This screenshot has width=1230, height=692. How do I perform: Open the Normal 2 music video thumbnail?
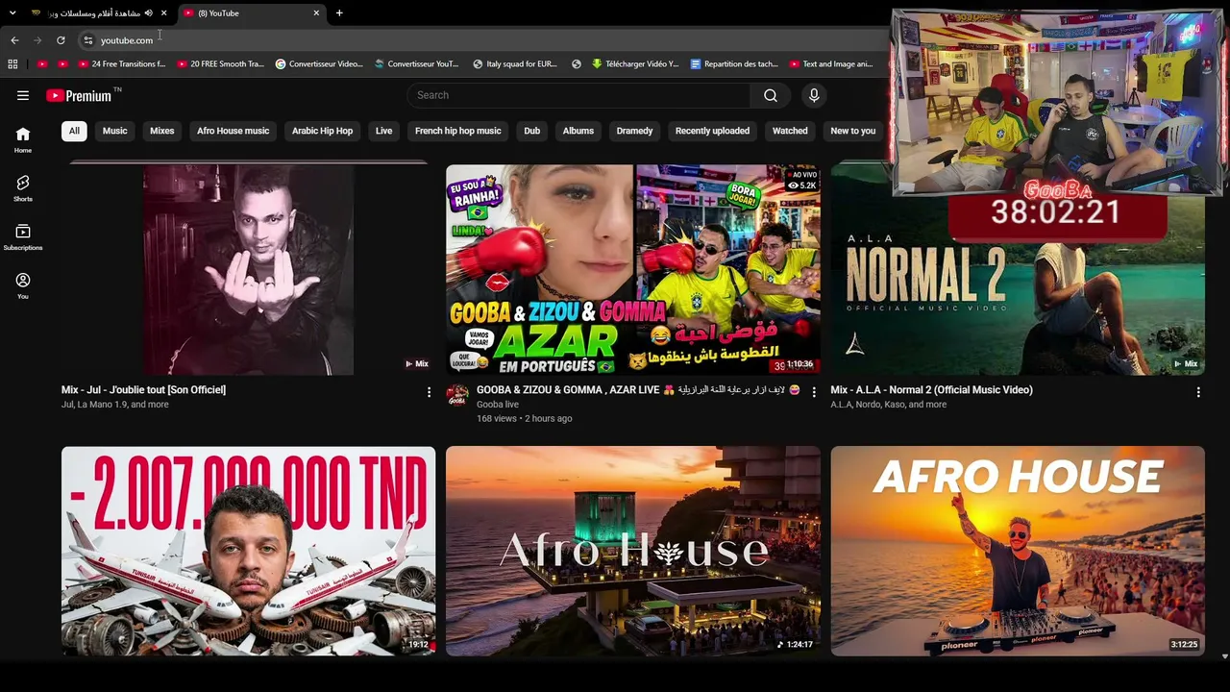pyautogui.click(x=1018, y=270)
